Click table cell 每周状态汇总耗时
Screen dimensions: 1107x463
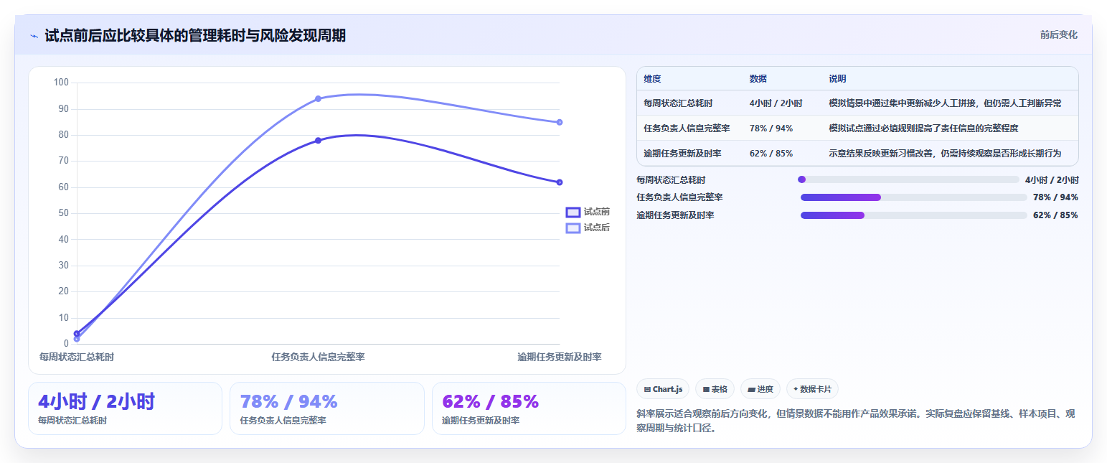pos(678,103)
